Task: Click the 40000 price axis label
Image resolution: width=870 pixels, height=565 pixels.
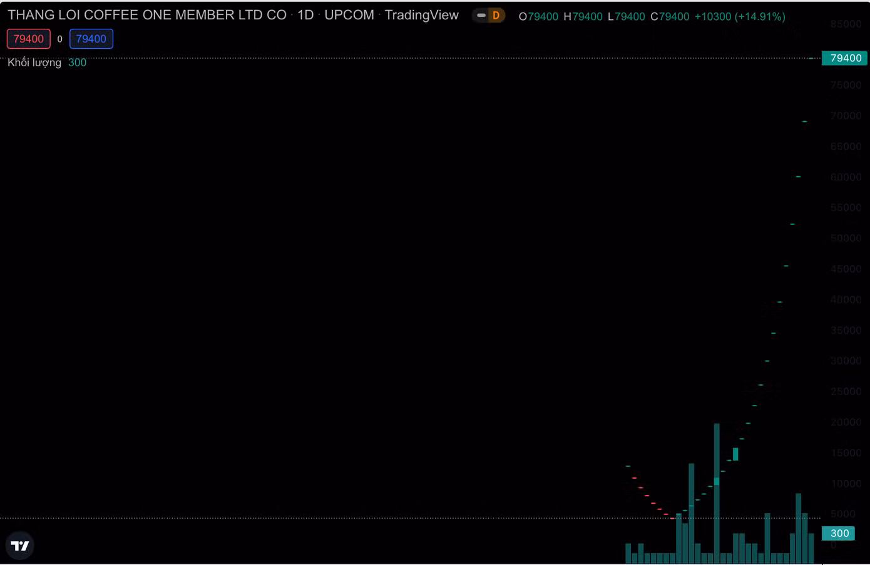Action: point(846,299)
